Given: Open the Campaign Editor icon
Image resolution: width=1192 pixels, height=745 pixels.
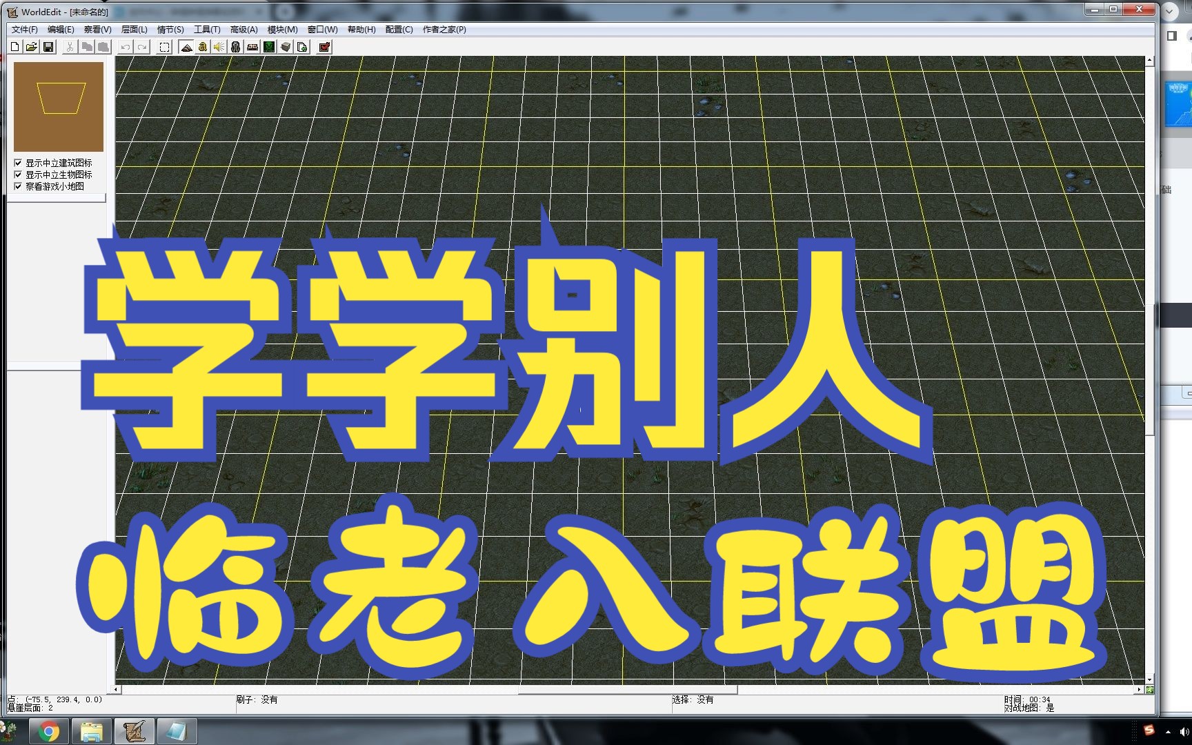Looking at the screenshot, I should click(252, 47).
